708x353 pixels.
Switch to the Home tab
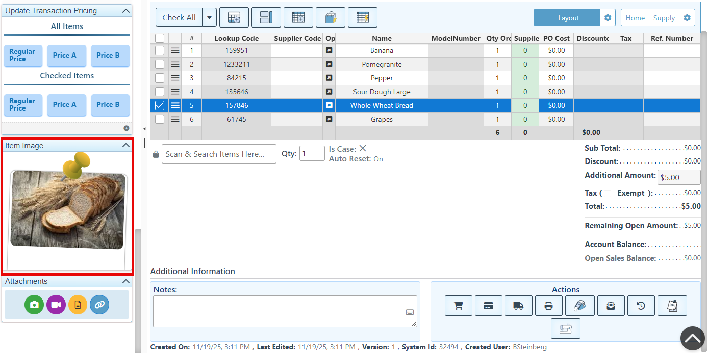tap(635, 18)
